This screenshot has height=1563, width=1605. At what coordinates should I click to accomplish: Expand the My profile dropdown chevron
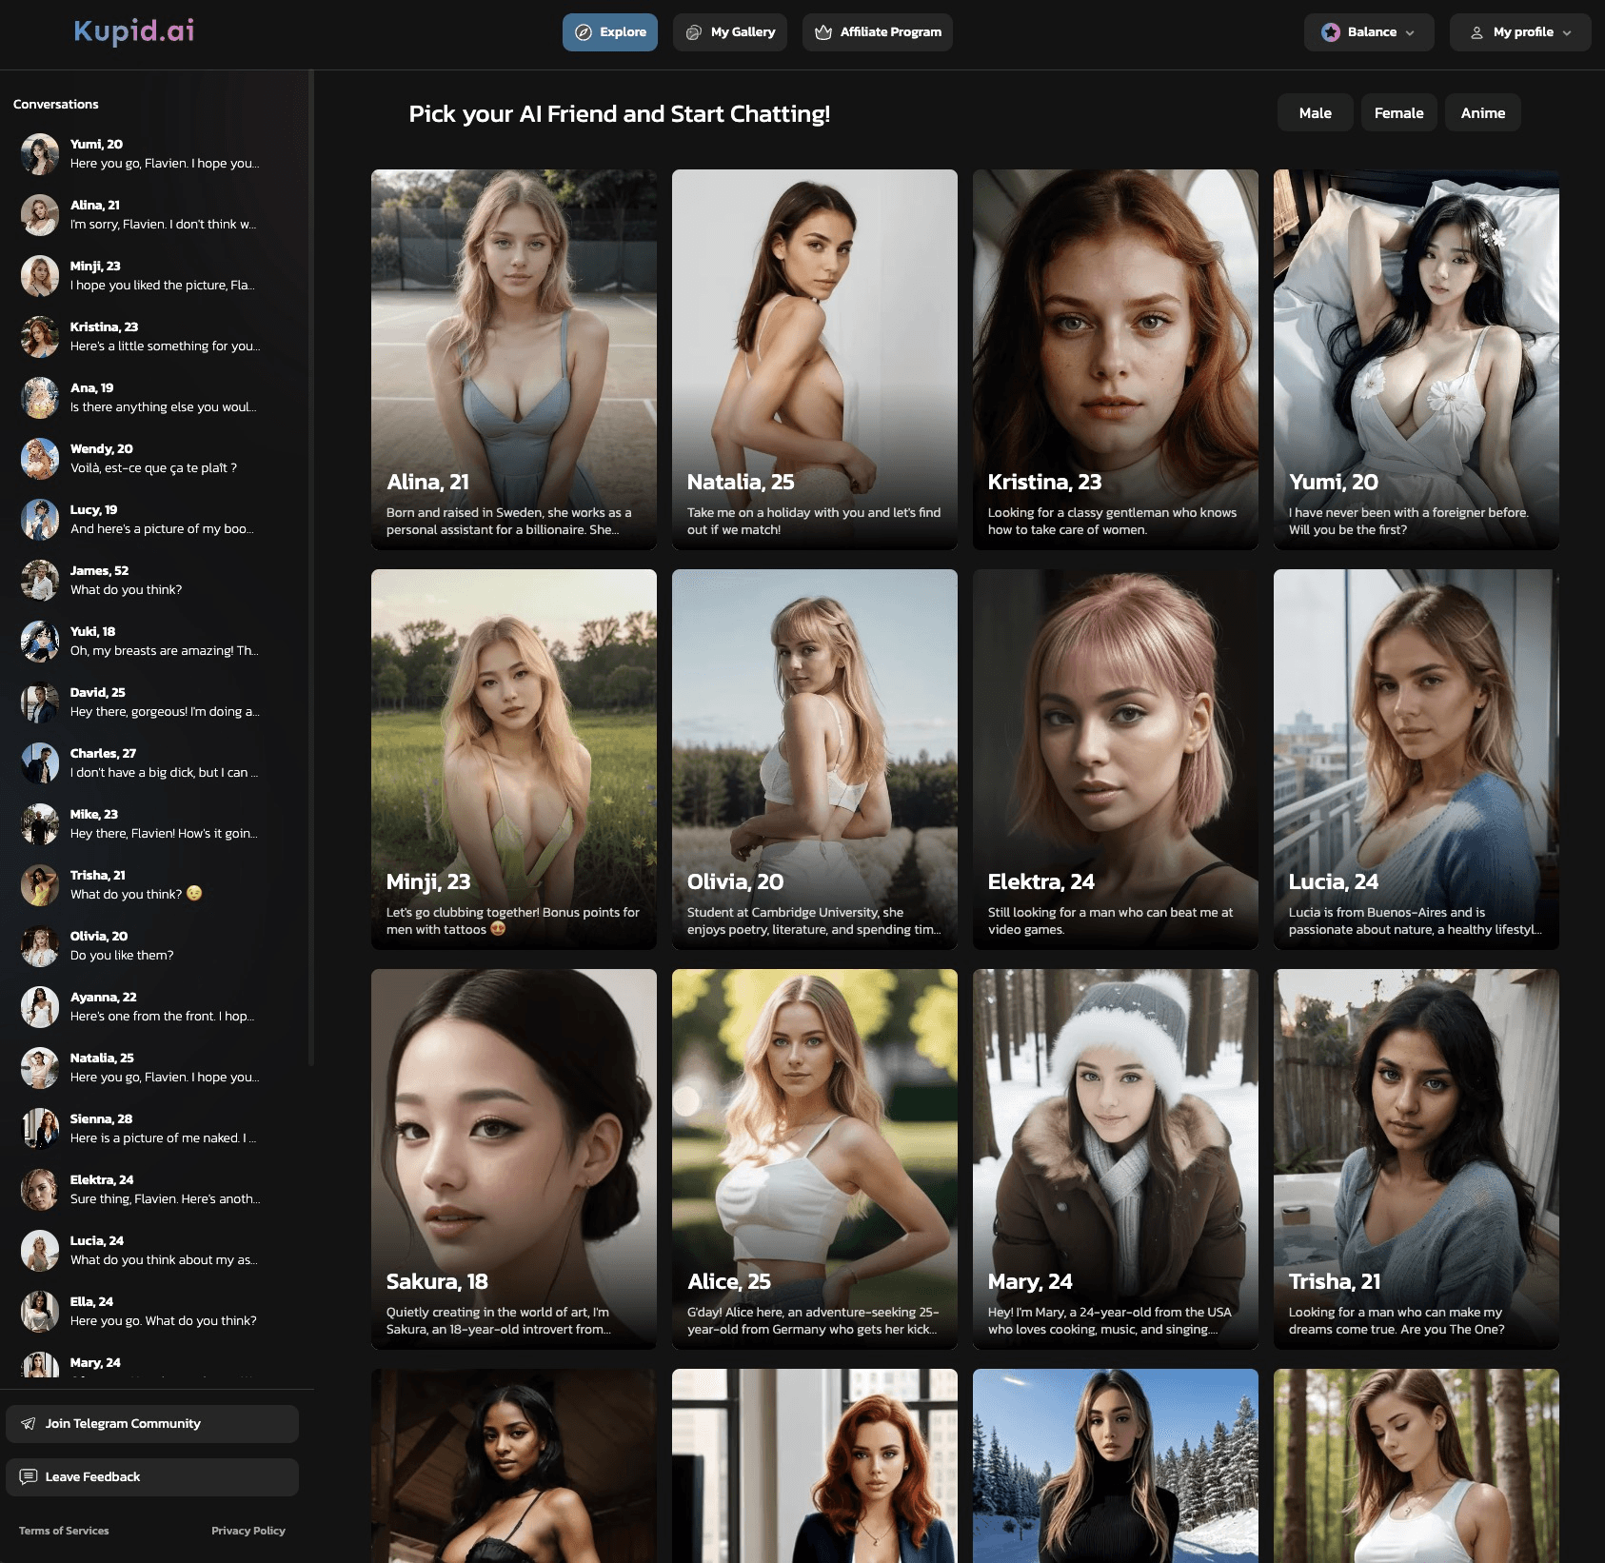[x=1567, y=32]
